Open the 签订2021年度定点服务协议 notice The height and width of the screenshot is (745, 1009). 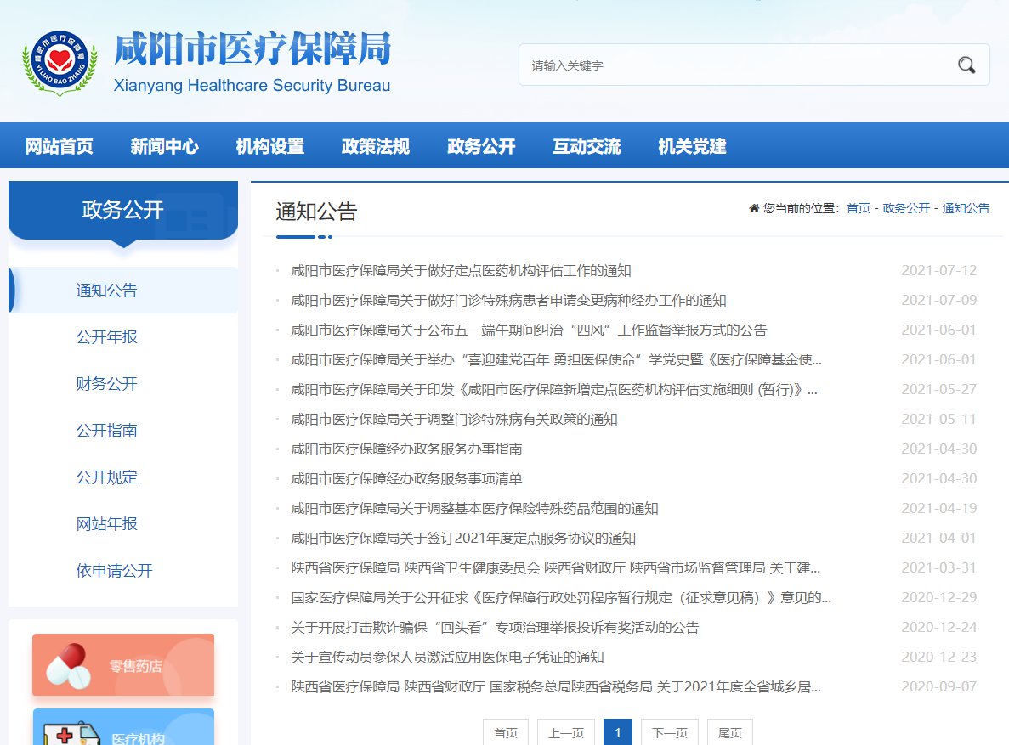(463, 539)
